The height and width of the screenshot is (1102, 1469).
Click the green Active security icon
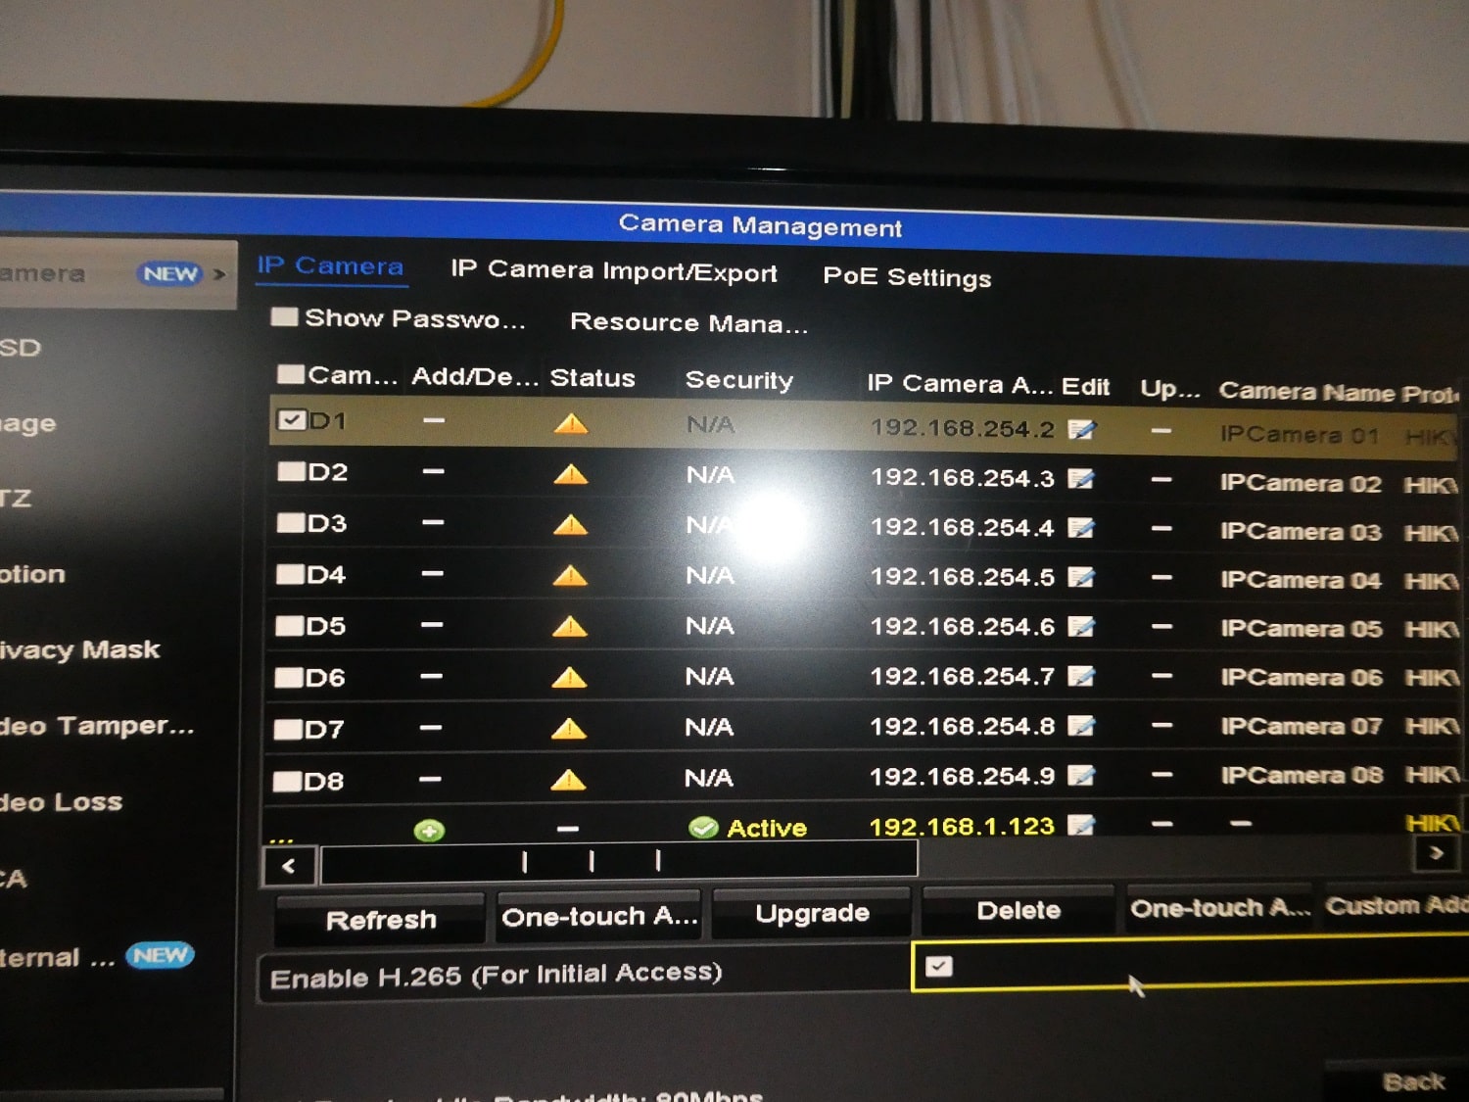click(703, 829)
